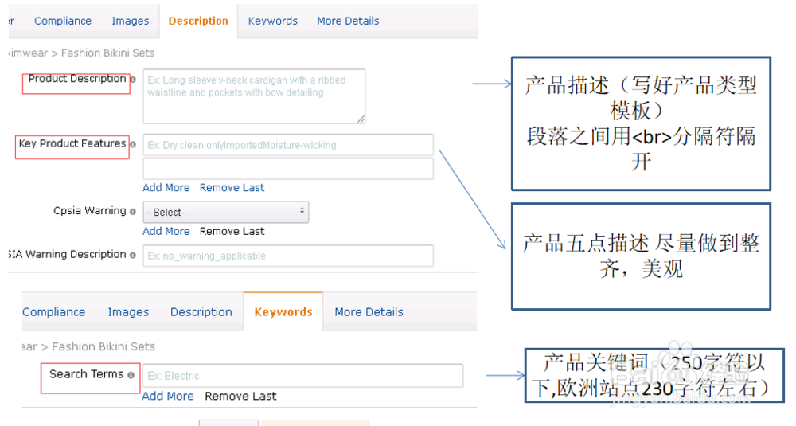The width and height of the screenshot is (796, 426).
Task: Click Add More under Search Terms
Action: (167, 396)
